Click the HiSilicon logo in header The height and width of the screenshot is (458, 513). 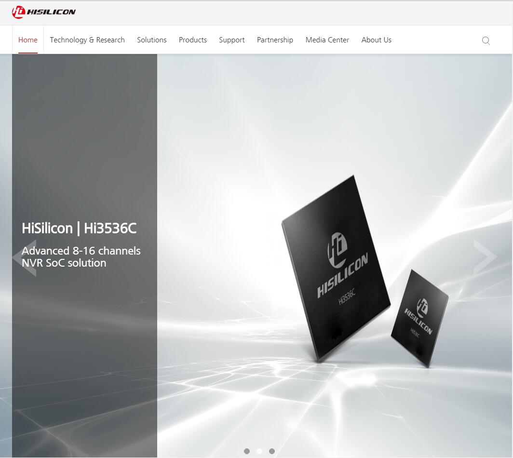[x=43, y=12]
